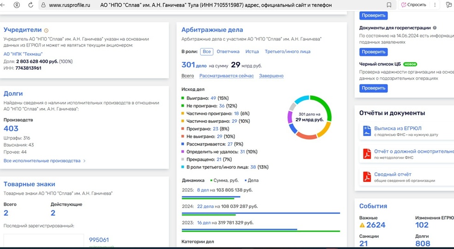454x249 pixels.
Task: Click the bookmark icon in address bar
Action: 389,5
